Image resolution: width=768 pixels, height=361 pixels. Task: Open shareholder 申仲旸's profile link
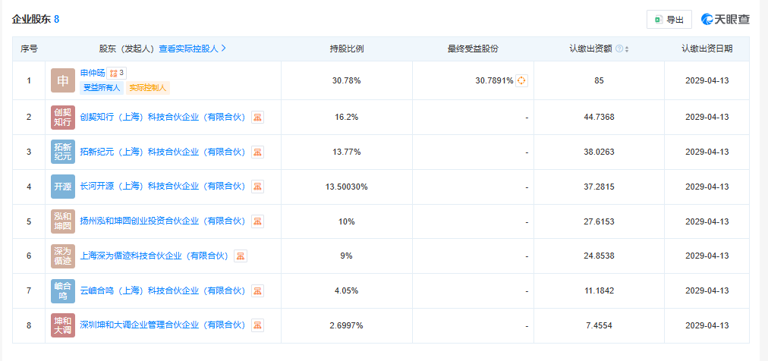pos(93,73)
